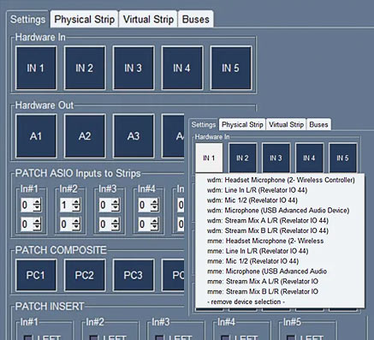Choose wdm: Stream Mix B L/R
374x340 pixels.
pyautogui.click(x=280, y=230)
